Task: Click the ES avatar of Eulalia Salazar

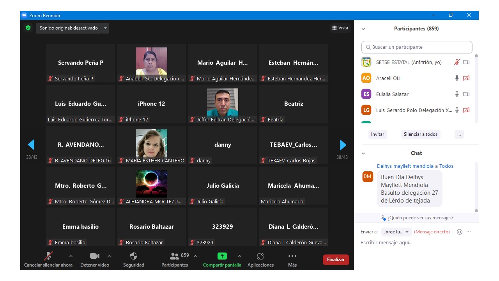Action: click(366, 94)
